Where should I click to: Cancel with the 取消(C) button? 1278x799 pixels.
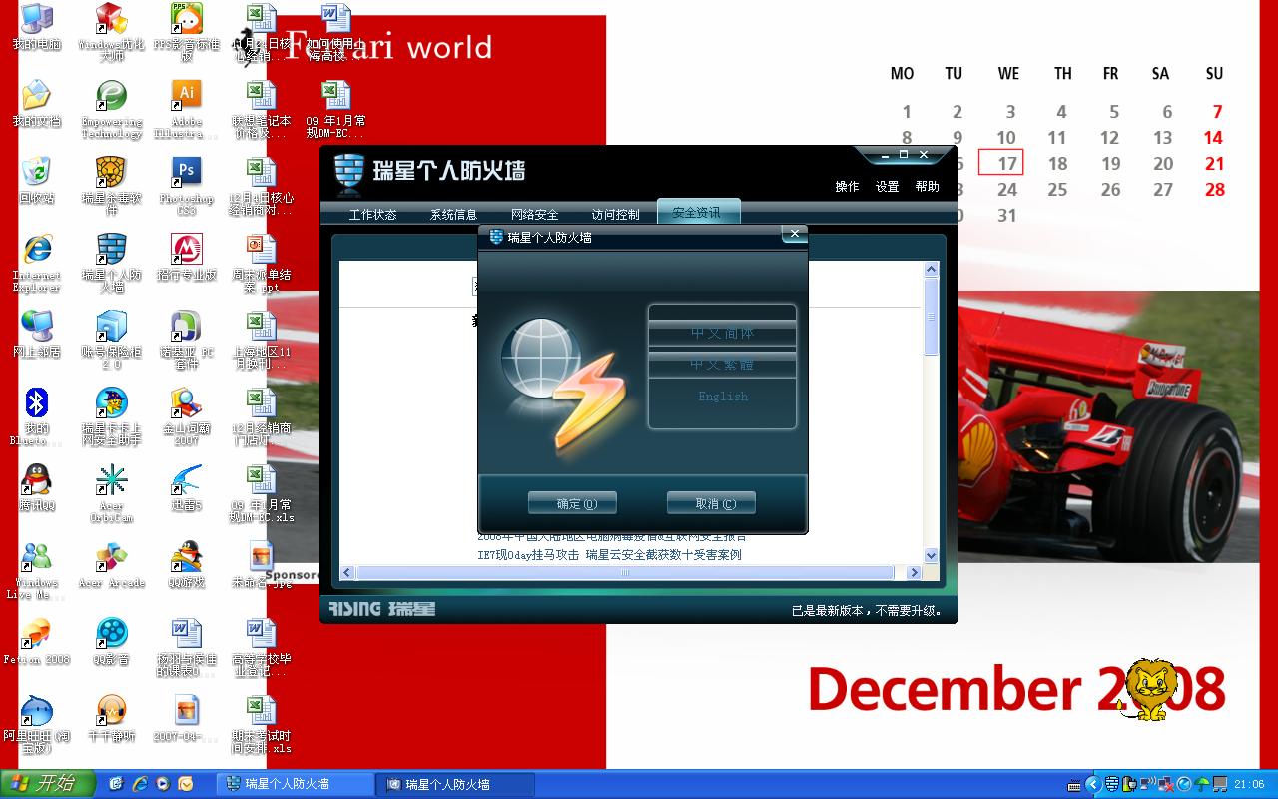pos(711,503)
